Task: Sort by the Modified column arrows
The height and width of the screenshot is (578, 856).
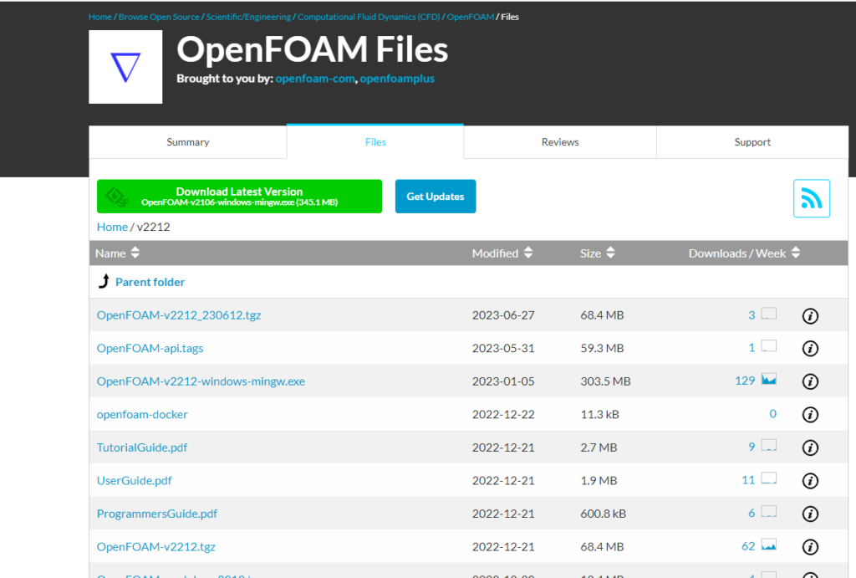Action: 526,252
